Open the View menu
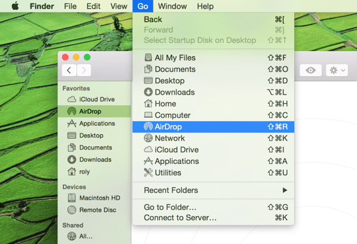 coord(118,6)
